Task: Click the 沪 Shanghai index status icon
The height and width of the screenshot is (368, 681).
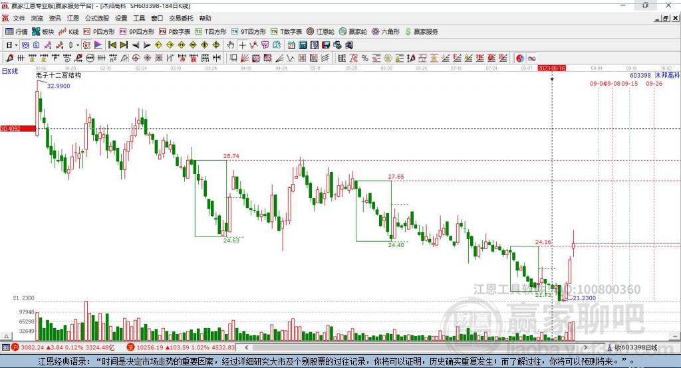Action: 15,347
